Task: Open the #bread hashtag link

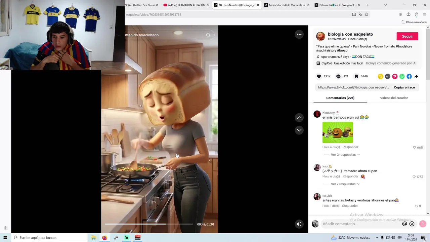Action: coord(342,50)
